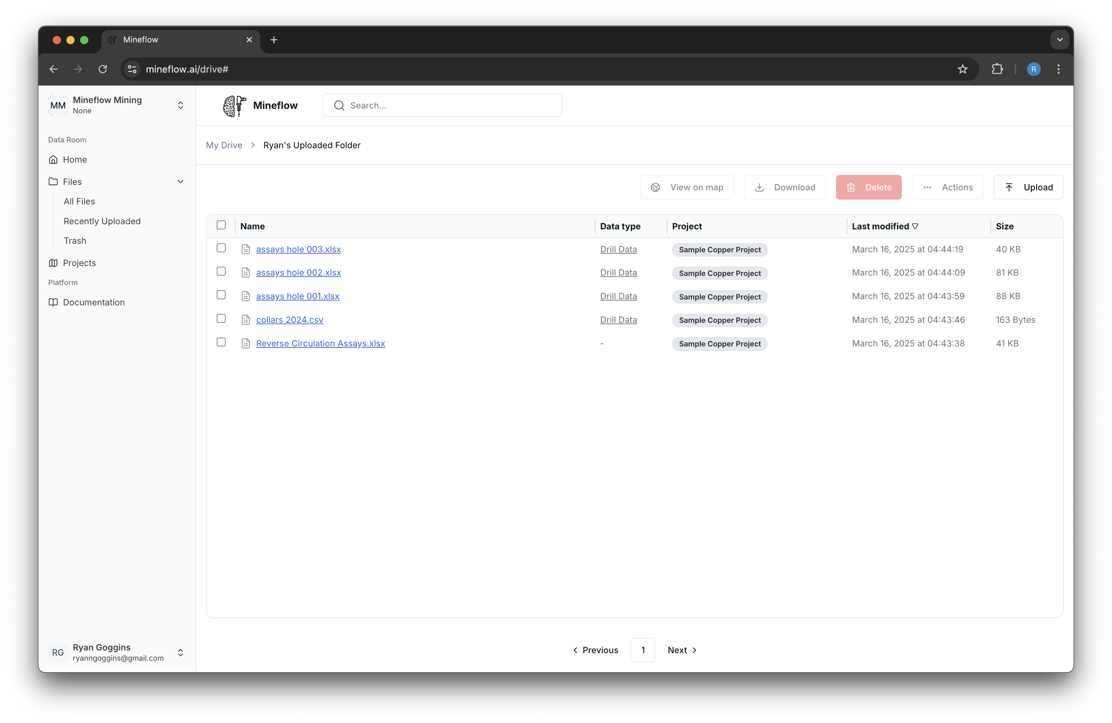Click Drill Data type for assays hole 002.xlsx
Viewport: 1112px width, 723px height.
click(x=618, y=273)
